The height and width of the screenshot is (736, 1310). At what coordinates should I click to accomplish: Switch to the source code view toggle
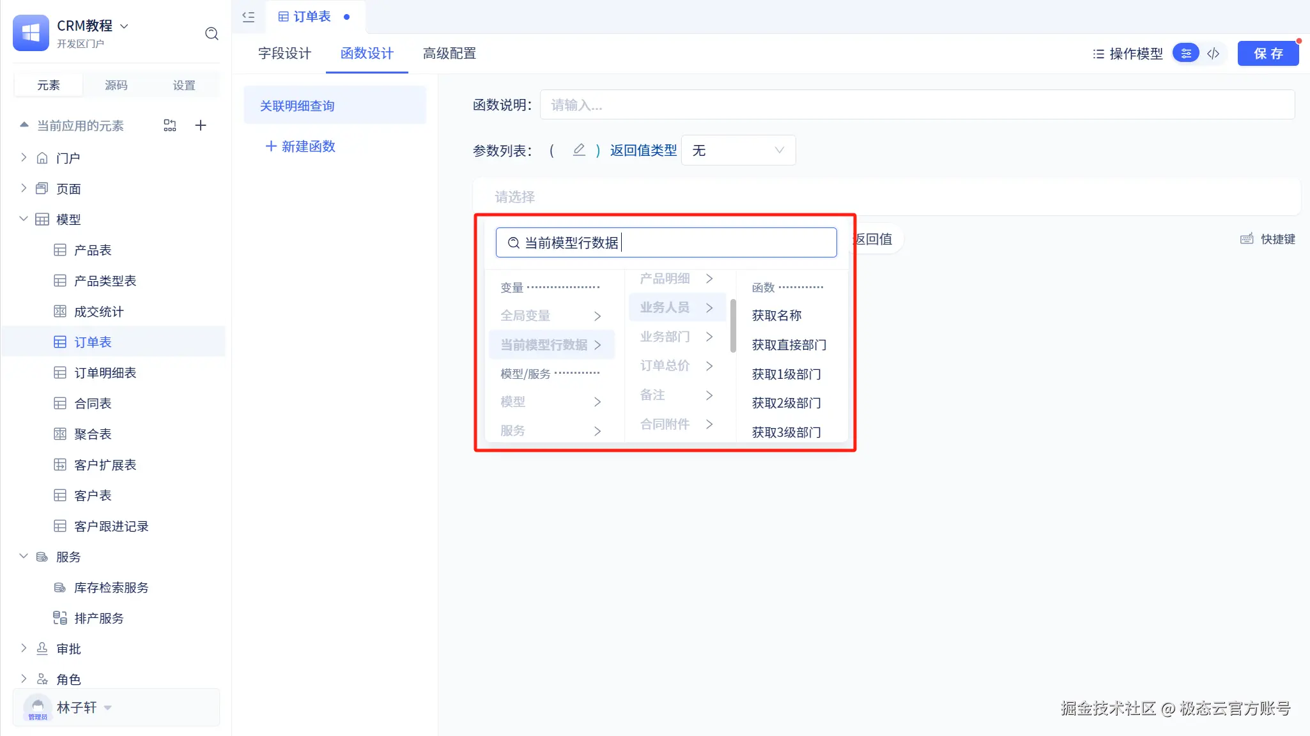point(1214,54)
